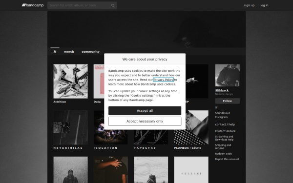Click Report this account link

pyautogui.click(x=227, y=159)
